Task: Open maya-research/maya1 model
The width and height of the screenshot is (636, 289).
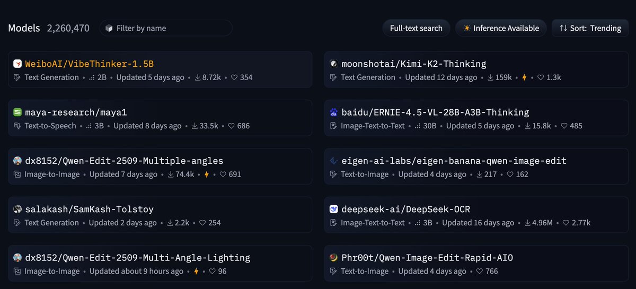Action: pyautogui.click(x=76, y=112)
